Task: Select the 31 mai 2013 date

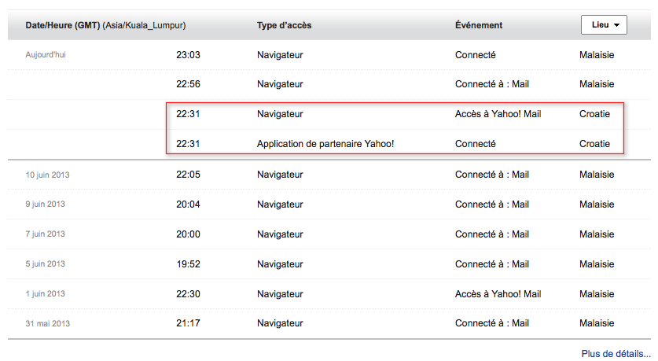Action: [x=47, y=323]
